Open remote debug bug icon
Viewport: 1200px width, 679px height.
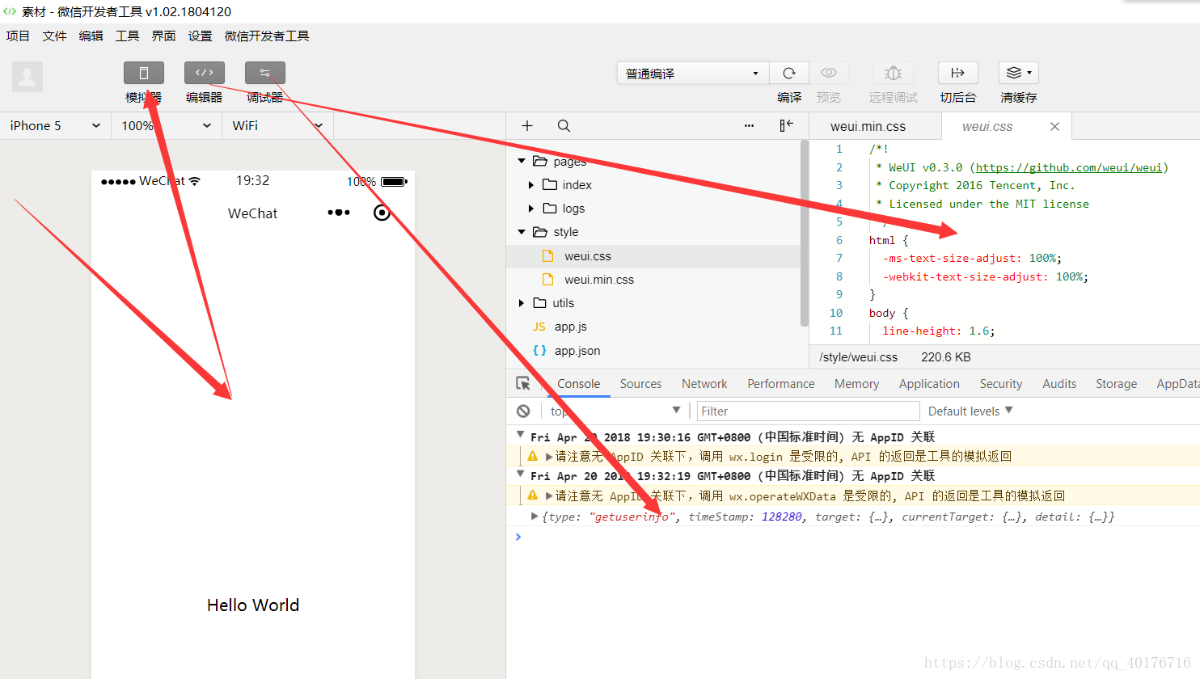tap(894, 73)
